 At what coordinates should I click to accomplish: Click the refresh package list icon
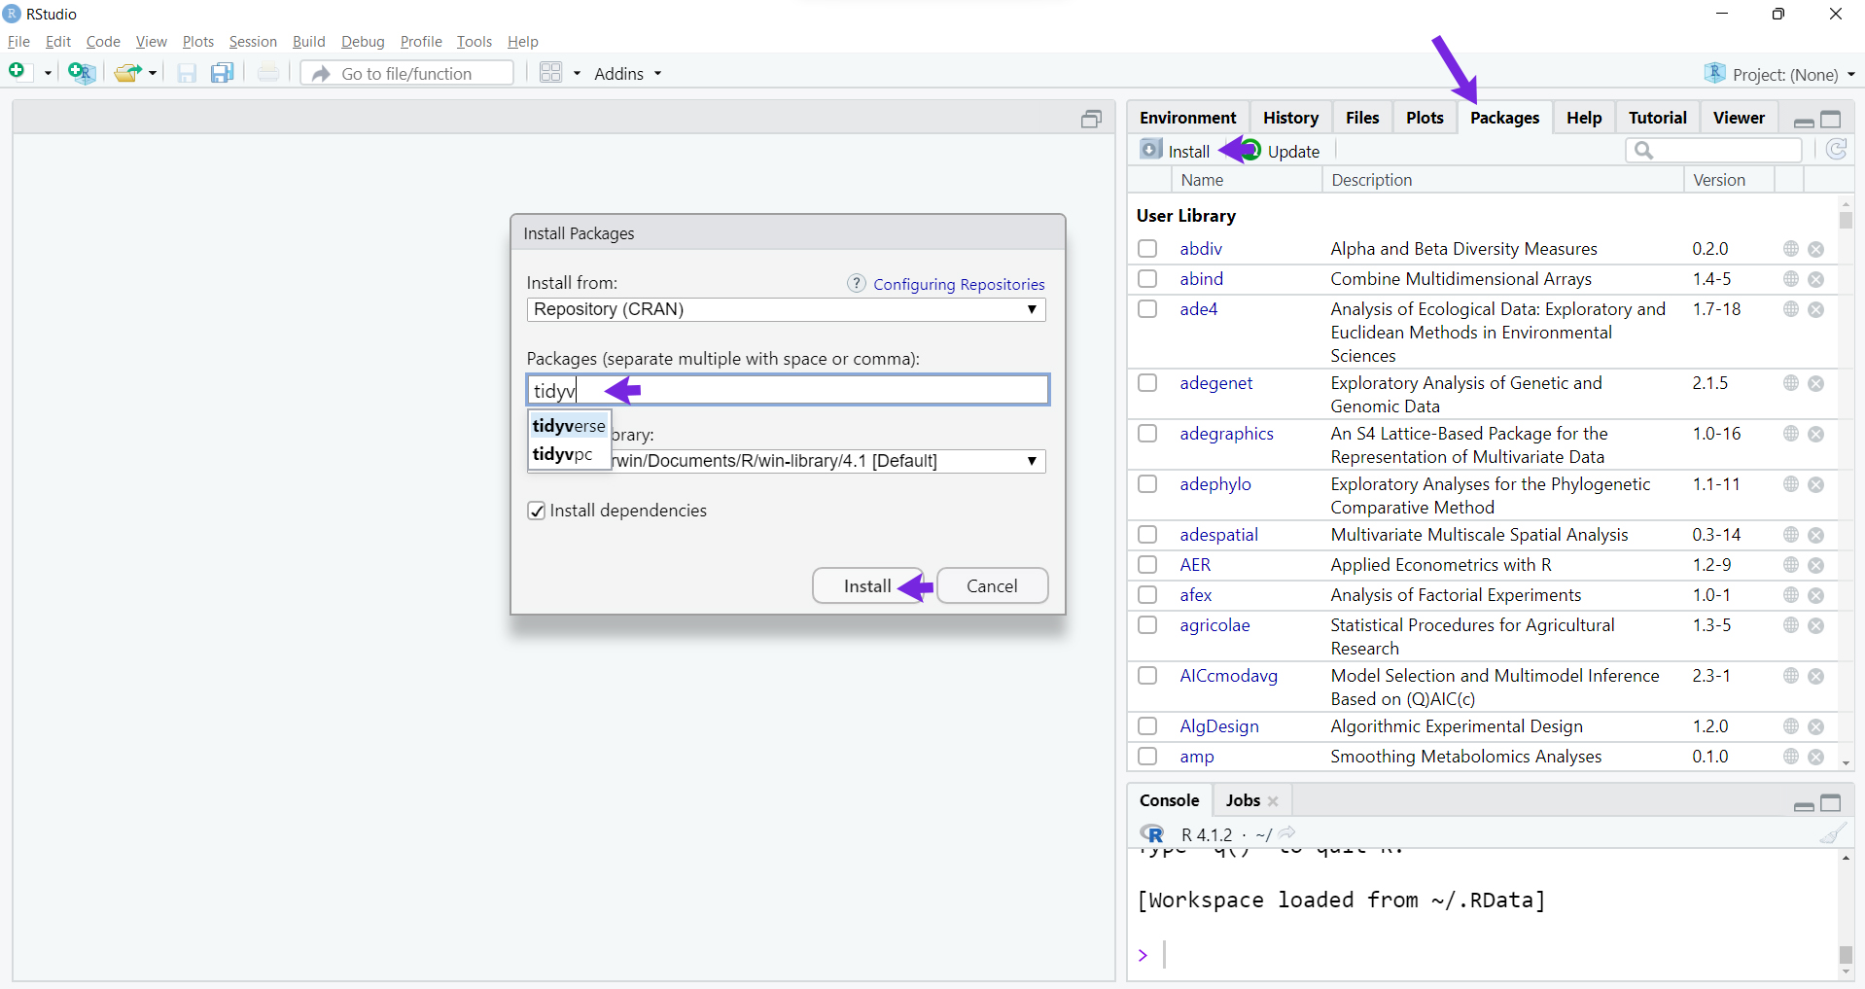coord(1836,150)
